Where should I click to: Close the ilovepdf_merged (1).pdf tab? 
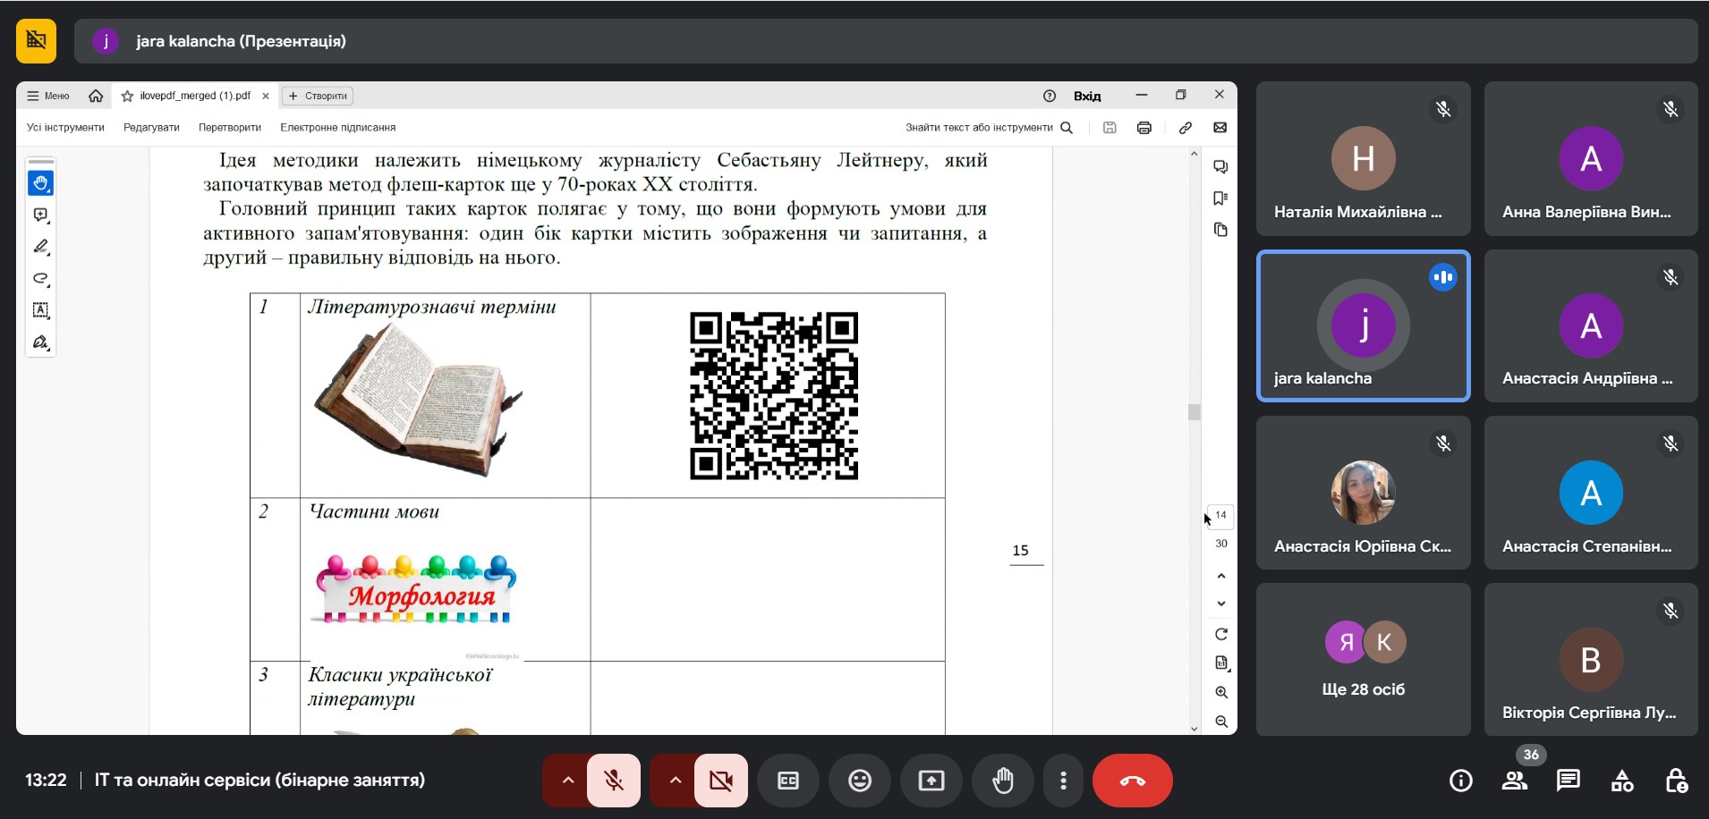[x=266, y=96]
